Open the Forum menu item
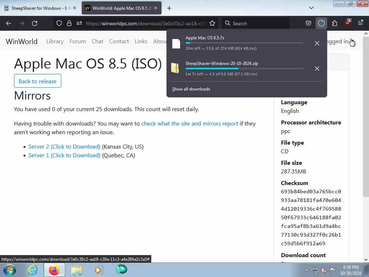Viewport: 369px width, 277px height. [x=78, y=41]
